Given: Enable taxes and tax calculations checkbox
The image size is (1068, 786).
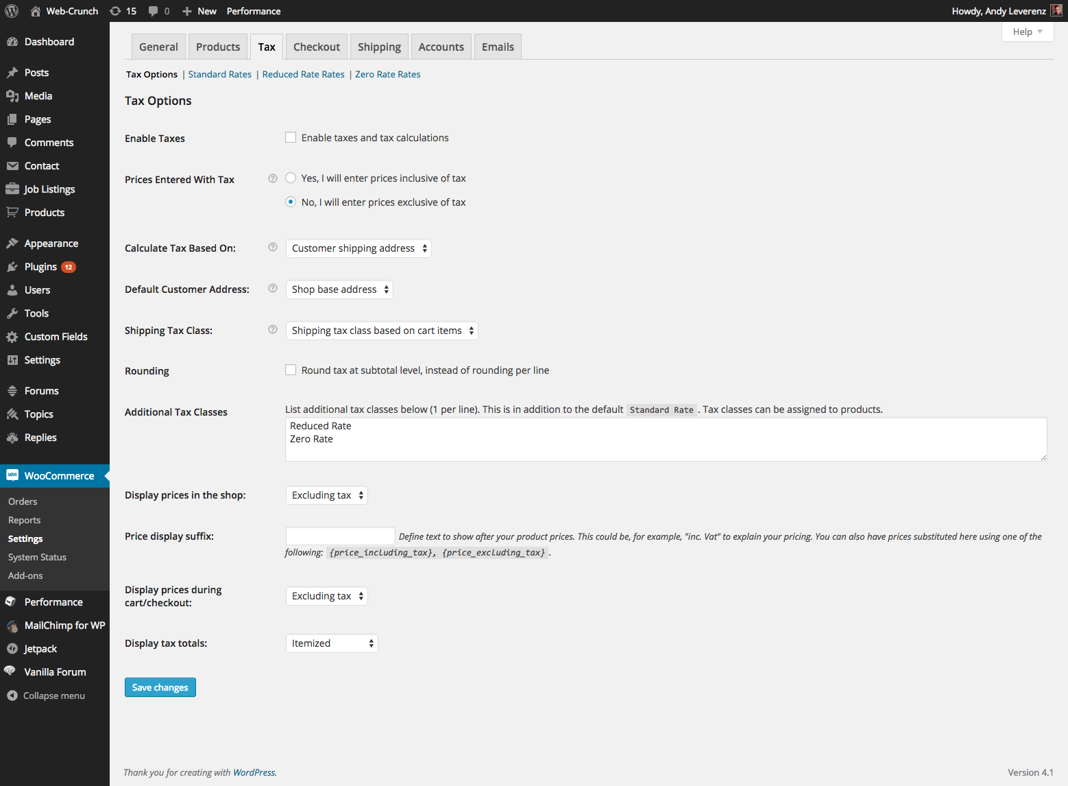Looking at the screenshot, I should pos(291,137).
